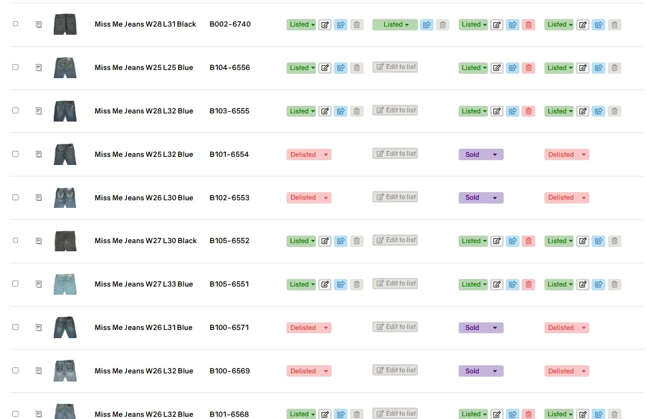647x419 pixels.
Task: Click red trash icon in B105-6551 row
Action: 529,284
